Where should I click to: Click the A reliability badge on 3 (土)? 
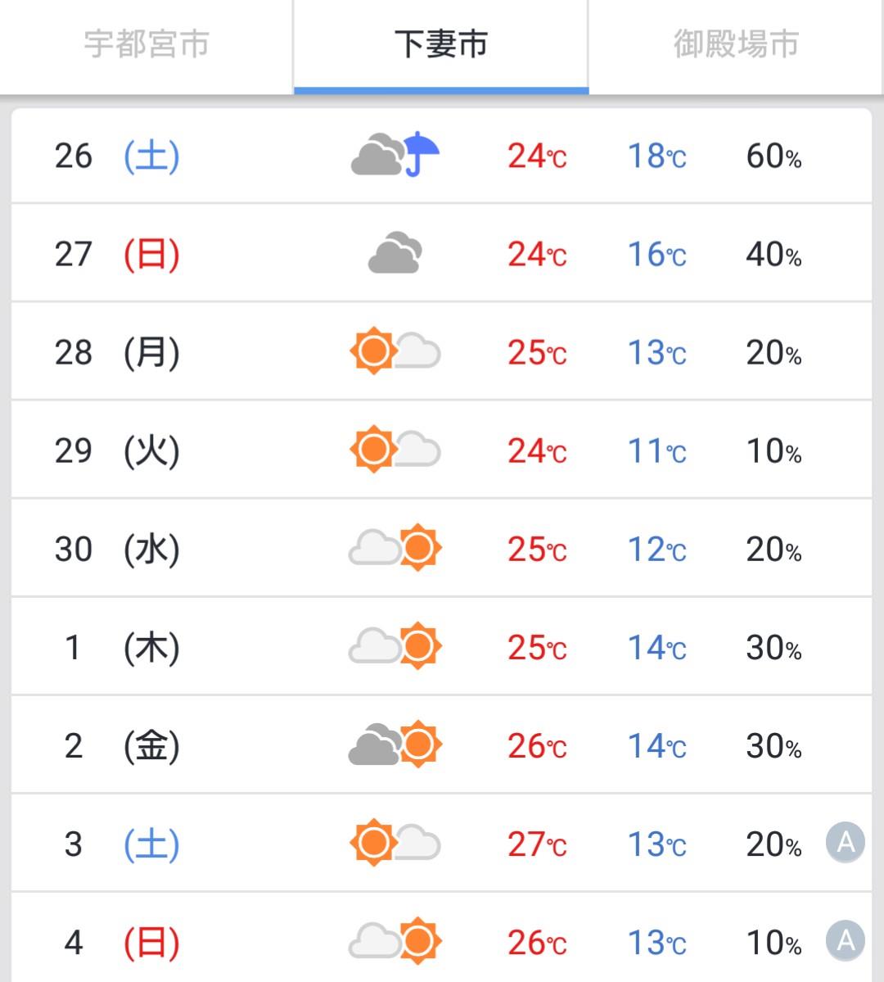pyautogui.click(x=846, y=842)
